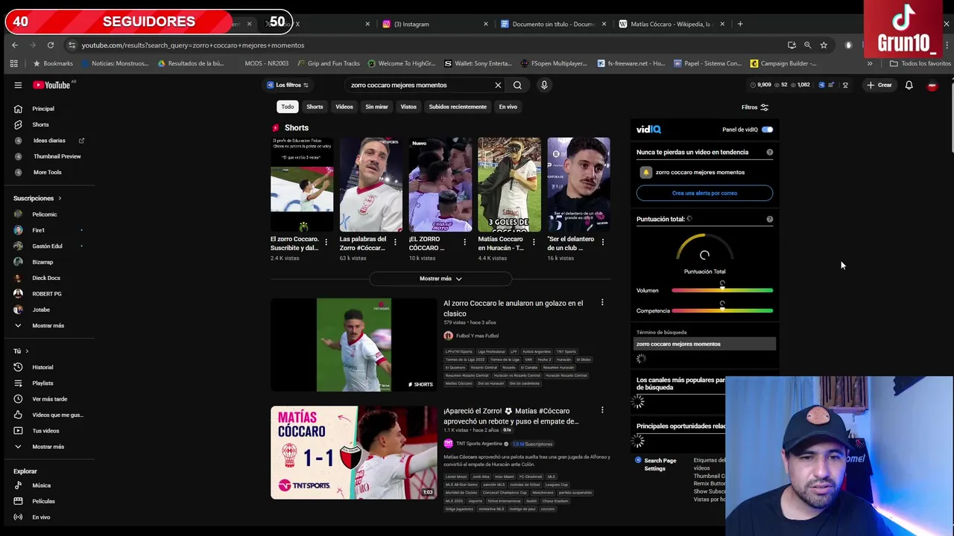This screenshot has width=954, height=536.
Task: Expand Shorts shelf with 'Mostrar más'
Action: point(440,278)
